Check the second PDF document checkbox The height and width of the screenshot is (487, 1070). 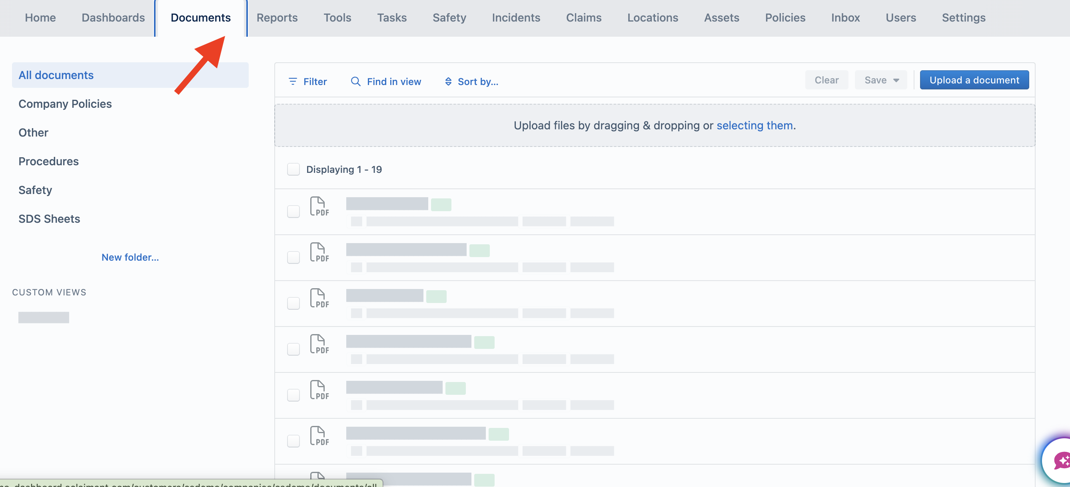pyautogui.click(x=293, y=257)
